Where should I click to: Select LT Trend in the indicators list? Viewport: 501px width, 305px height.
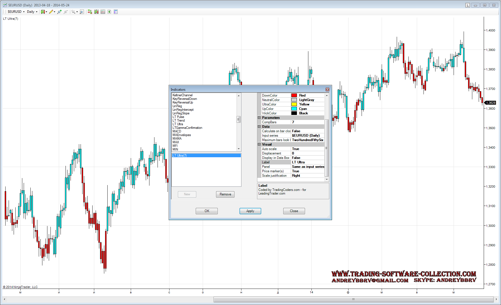tap(178, 120)
